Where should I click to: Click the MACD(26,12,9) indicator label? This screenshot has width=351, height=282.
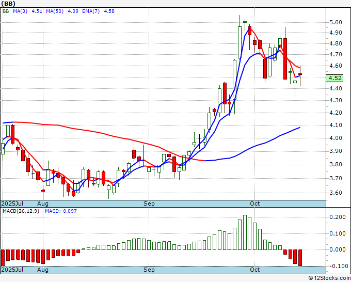(x=21, y=211)
